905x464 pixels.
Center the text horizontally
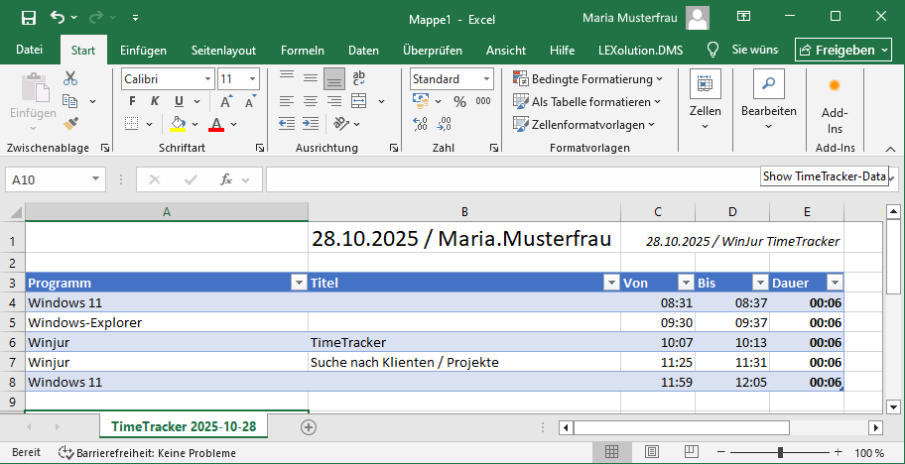tap(311, 101)
